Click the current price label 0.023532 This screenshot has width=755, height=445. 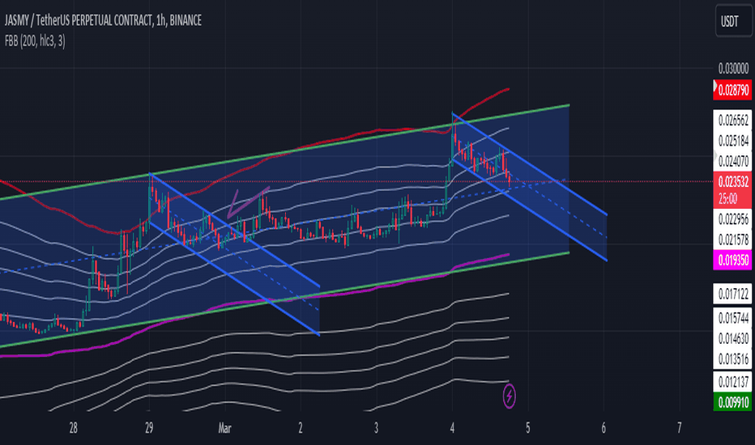(x=732, y=181)
